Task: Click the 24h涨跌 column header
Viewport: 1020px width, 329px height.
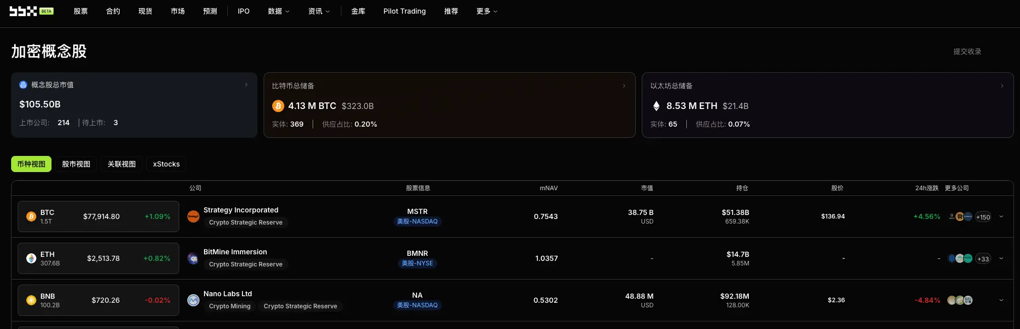Action: click(927, 188)
